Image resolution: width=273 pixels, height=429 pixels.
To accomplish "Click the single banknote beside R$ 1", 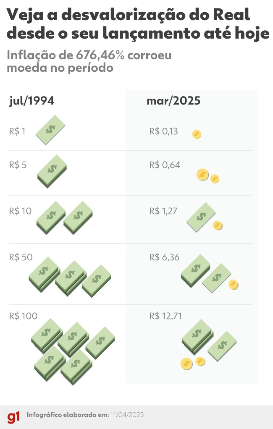I will (x=50, y=130).
